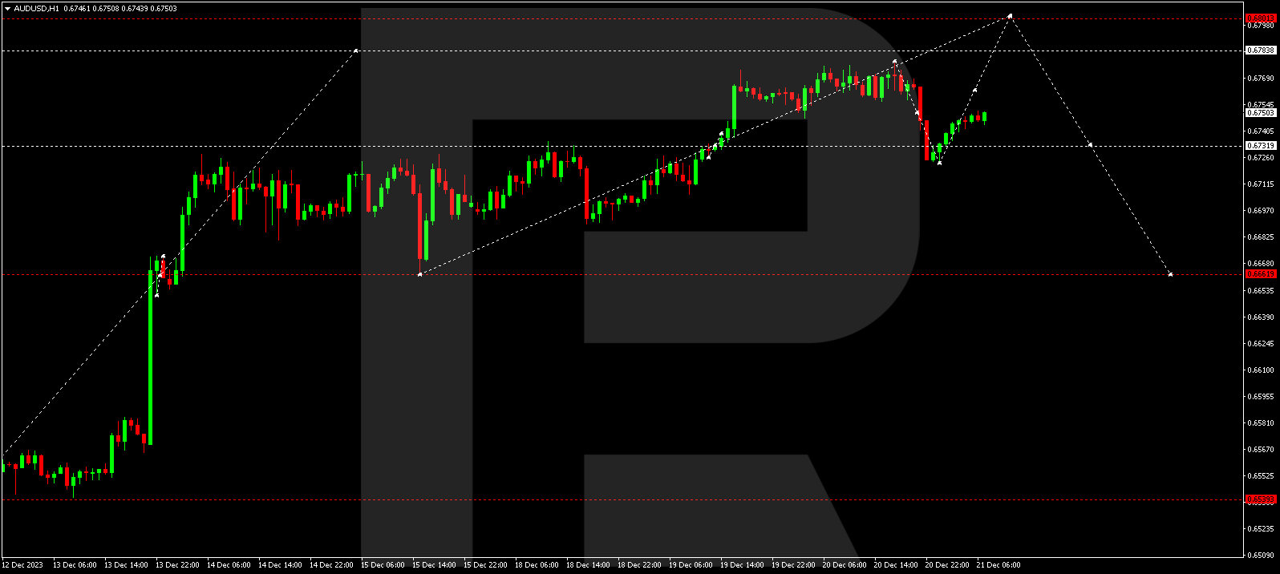The height and width of the screenshot is (574, 1280).
Task: Click the 20 Dec 14:00 time label
Action: pos(896,565)
